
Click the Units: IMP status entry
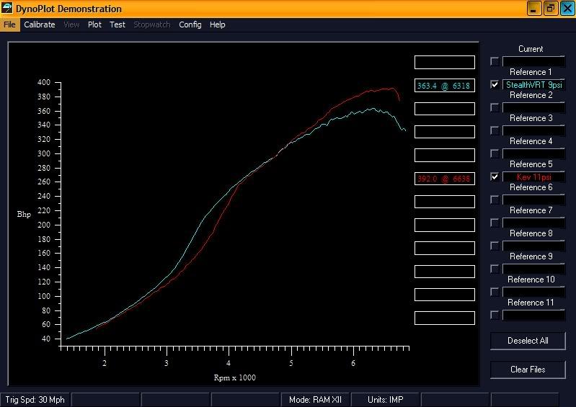[x=385, y=400]
